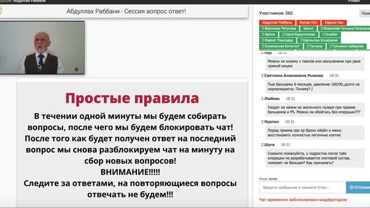Select participant tag Карлыгаш Есқараева
Screen dimensions: 370x208
coord(319,40)
